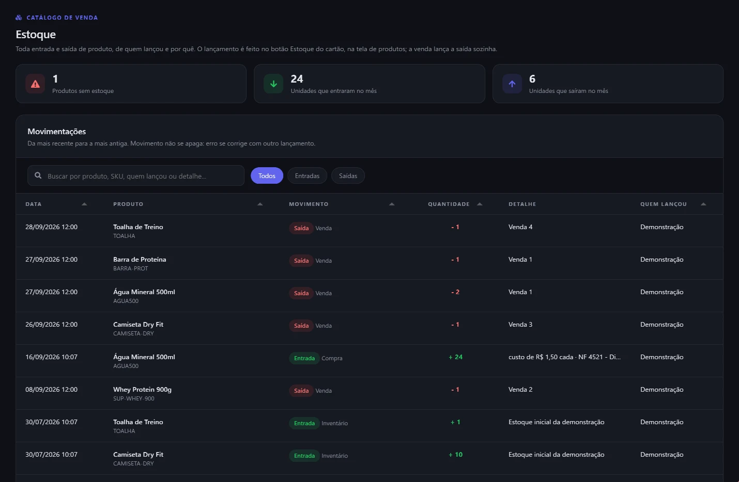Click Camiseta Dry Fit dated 26/09/2026
This screenshot has width=739, height=482.
(x=138, y=325)
